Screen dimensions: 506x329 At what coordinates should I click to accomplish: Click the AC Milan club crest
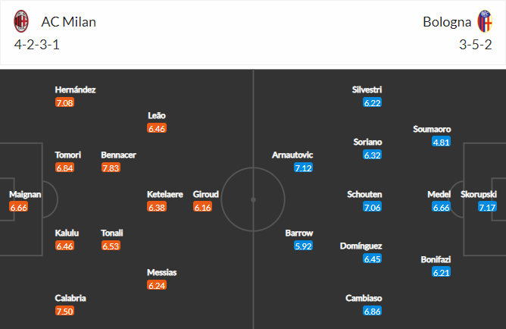point(21,21)
